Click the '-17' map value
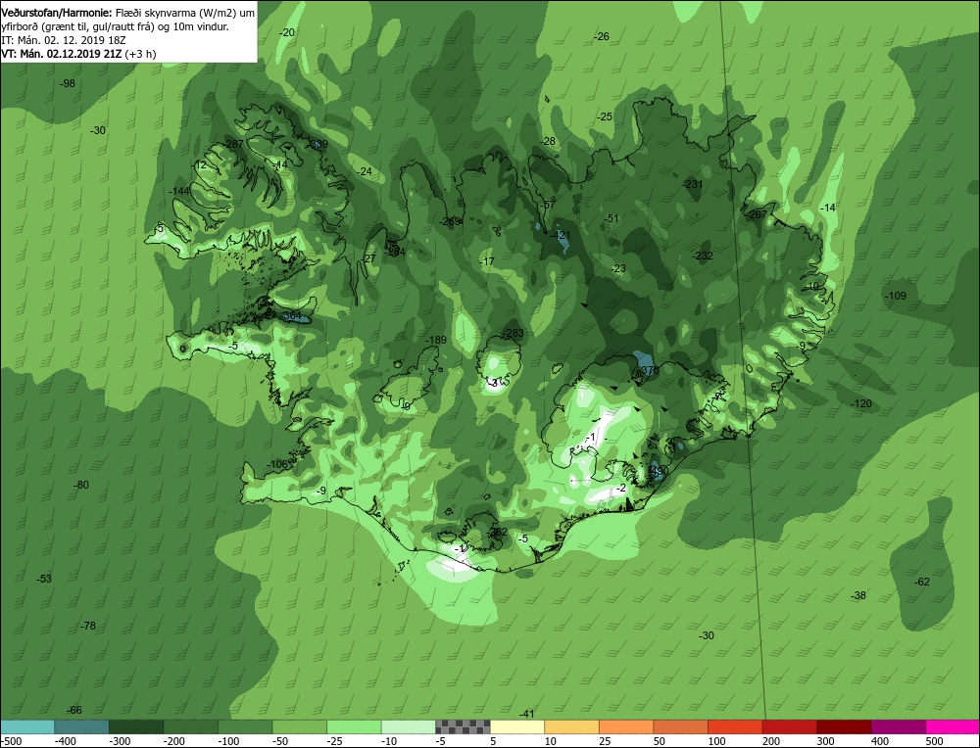Image resolution: width=980 pixels, height=748 pixels. click(486, 261)
